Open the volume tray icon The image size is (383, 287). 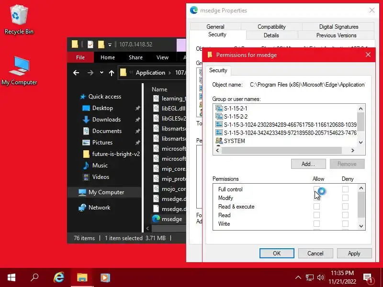(320, 277)
